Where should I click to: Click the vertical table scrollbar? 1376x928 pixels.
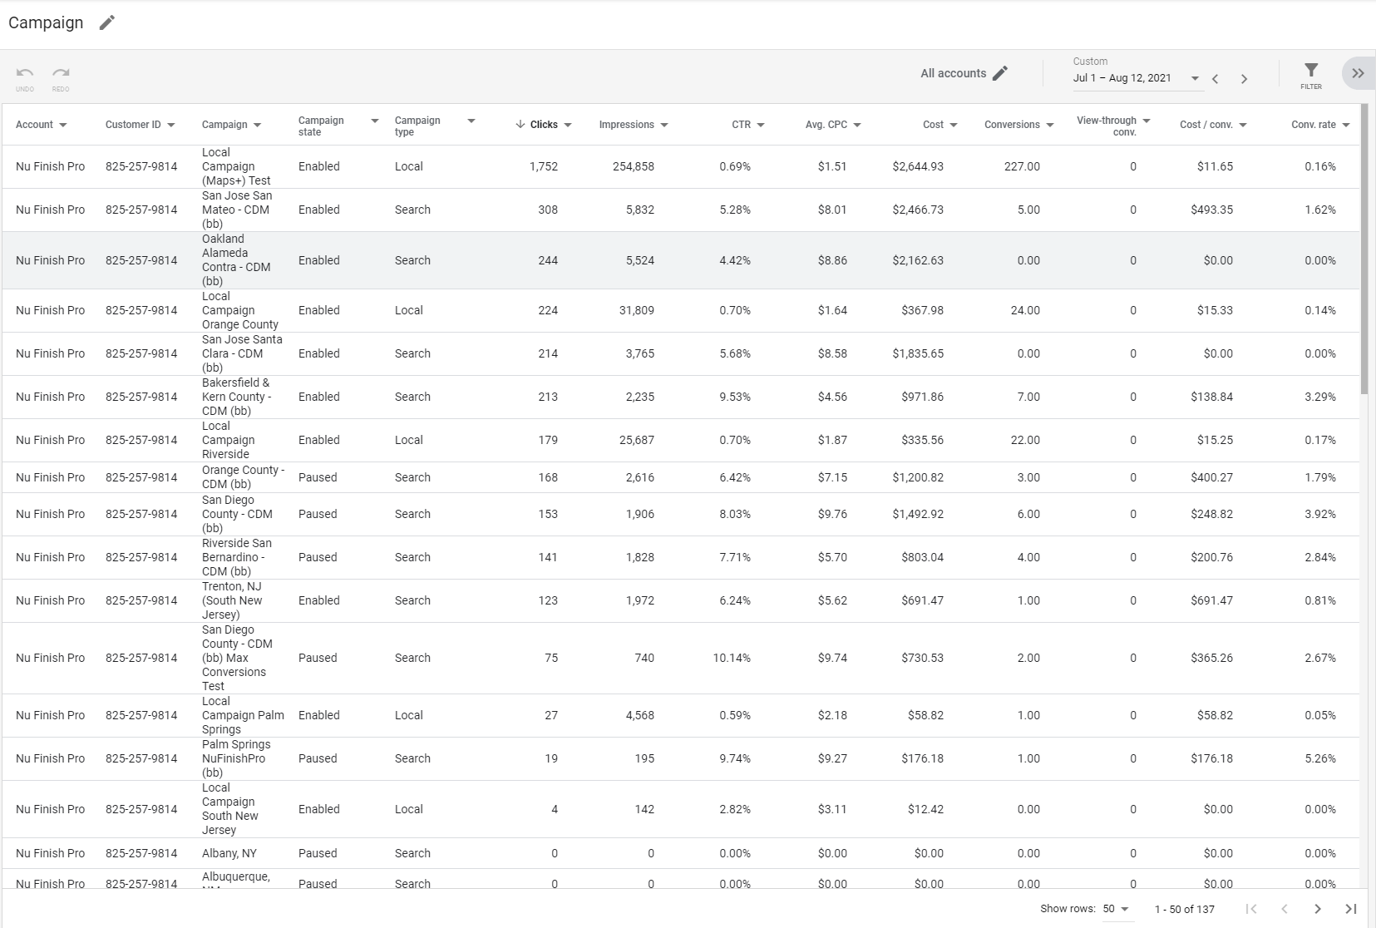1364,249
